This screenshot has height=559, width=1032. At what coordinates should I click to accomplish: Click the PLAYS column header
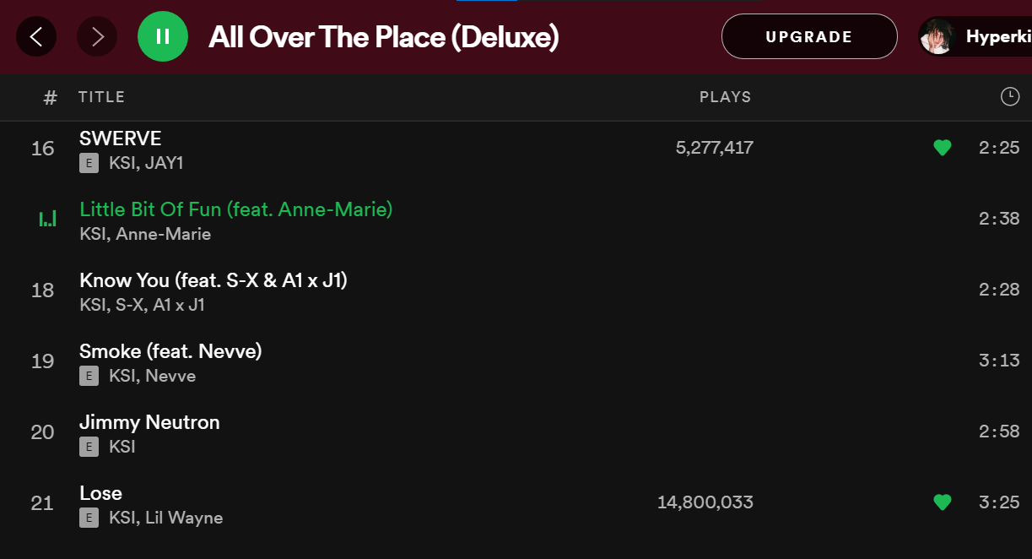pyautogui.click(x=725, y=97)
